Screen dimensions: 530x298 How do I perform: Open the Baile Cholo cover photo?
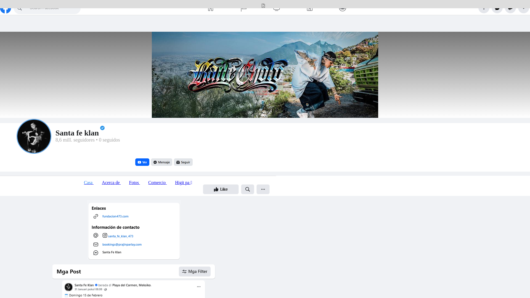[x=265, y=75]
